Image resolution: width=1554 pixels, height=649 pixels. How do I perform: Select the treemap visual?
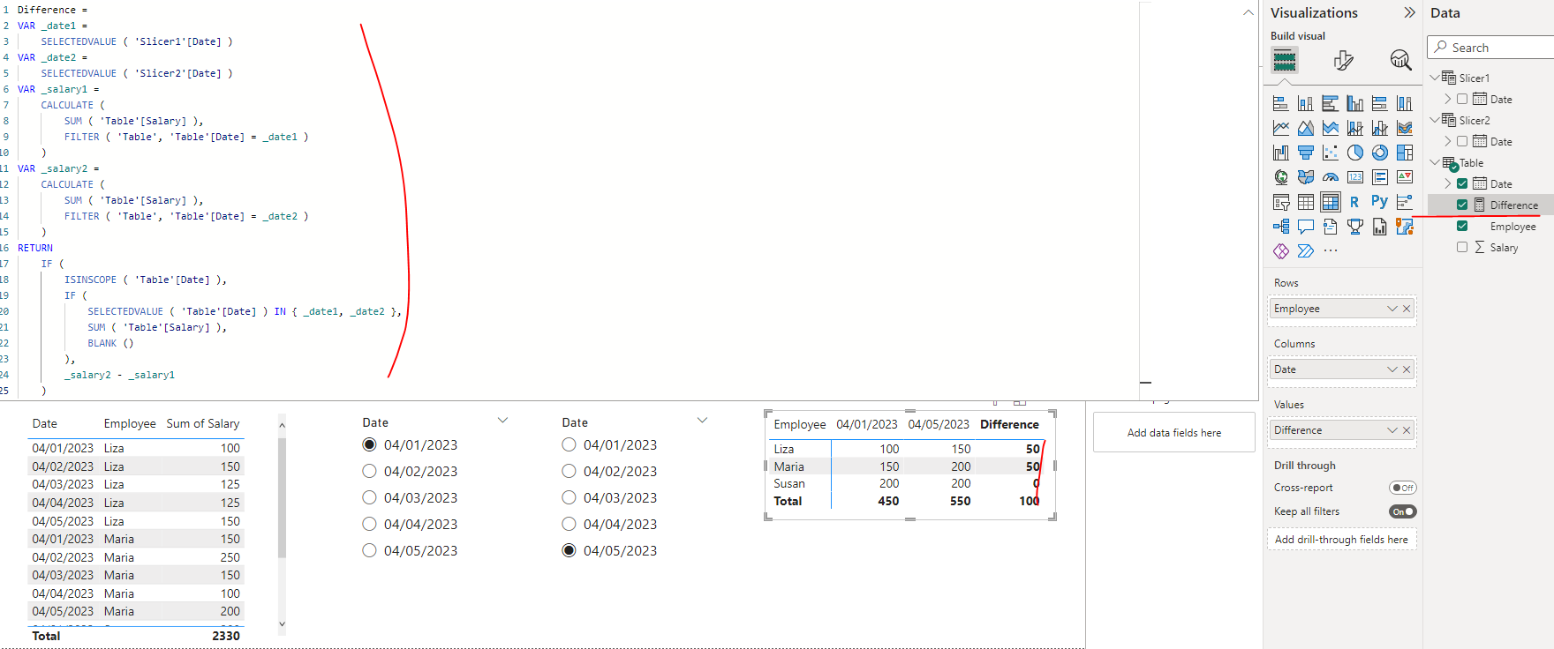(x=1405, y=153)
